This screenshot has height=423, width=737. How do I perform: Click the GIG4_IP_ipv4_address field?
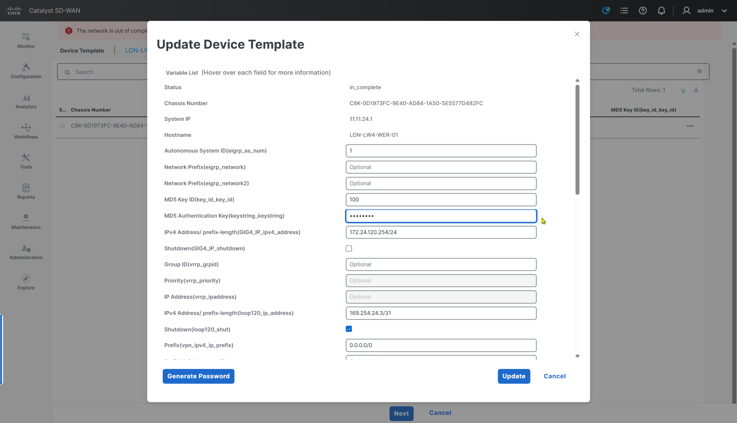pos(441,232)
